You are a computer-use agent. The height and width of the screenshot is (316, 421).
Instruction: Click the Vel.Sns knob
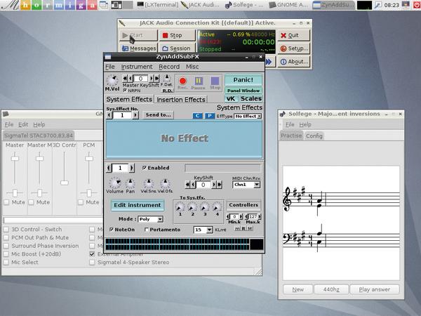(149, 183)
